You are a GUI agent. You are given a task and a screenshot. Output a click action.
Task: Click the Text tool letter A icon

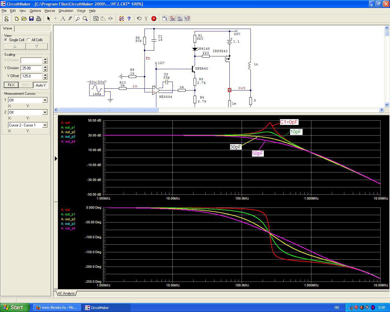(63, 19)
